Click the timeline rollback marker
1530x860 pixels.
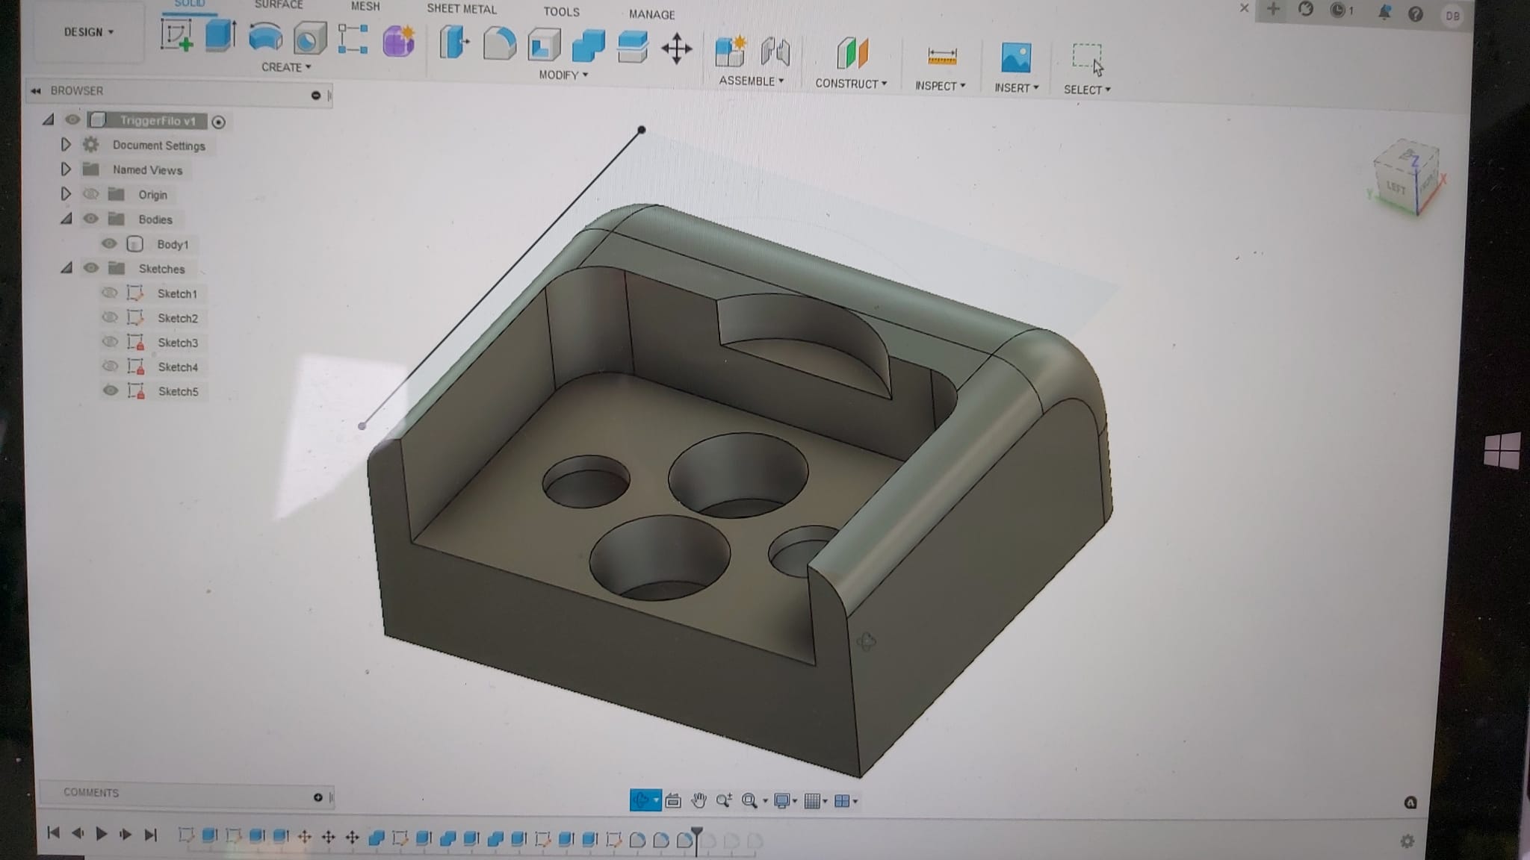pyautogui.click(x=696, y=839)
